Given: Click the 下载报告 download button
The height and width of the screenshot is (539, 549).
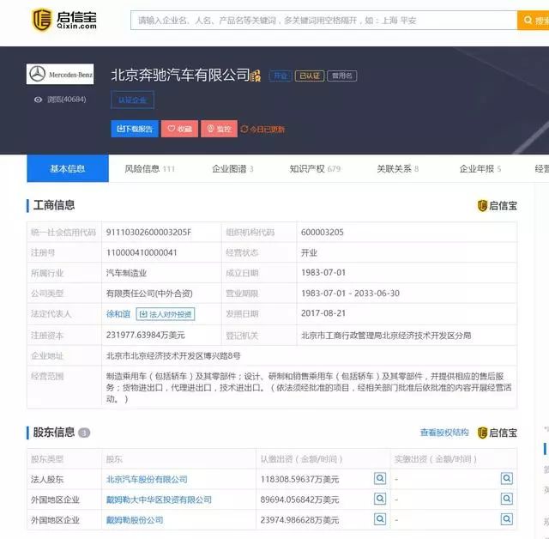Looking at the screenshot, I should pyautogui.click(x=135, y=129).
